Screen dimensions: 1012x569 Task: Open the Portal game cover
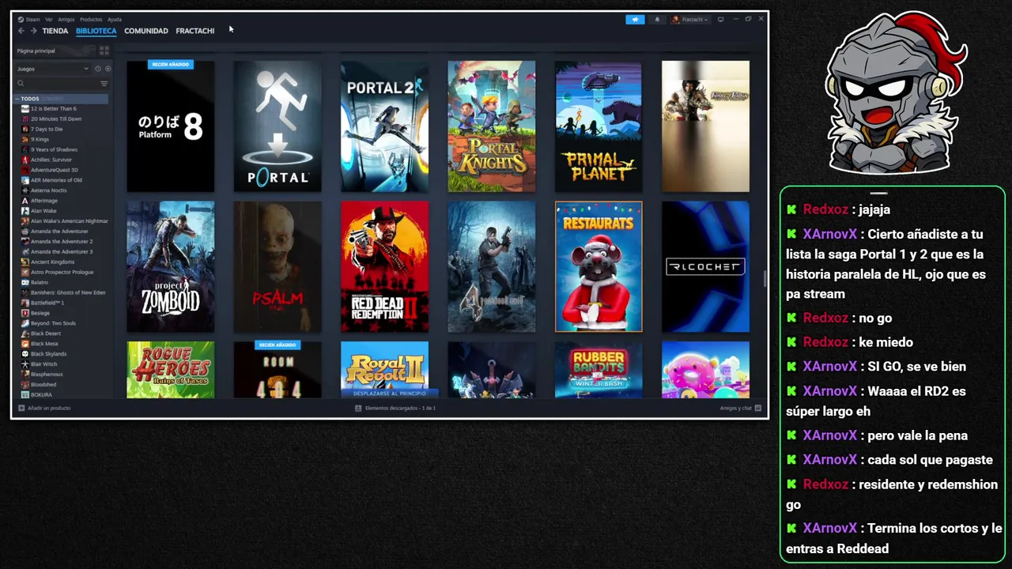278,126
